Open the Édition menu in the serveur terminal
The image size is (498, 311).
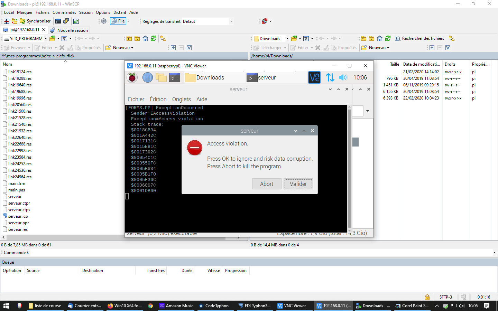[158, 99]
